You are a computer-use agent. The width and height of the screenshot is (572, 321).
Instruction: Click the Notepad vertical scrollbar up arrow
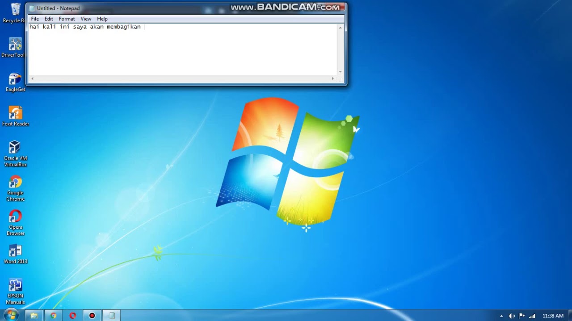pyautogui.click(x=340, y=28)
